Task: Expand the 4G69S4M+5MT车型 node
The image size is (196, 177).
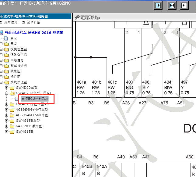Action: coord(6,115)
